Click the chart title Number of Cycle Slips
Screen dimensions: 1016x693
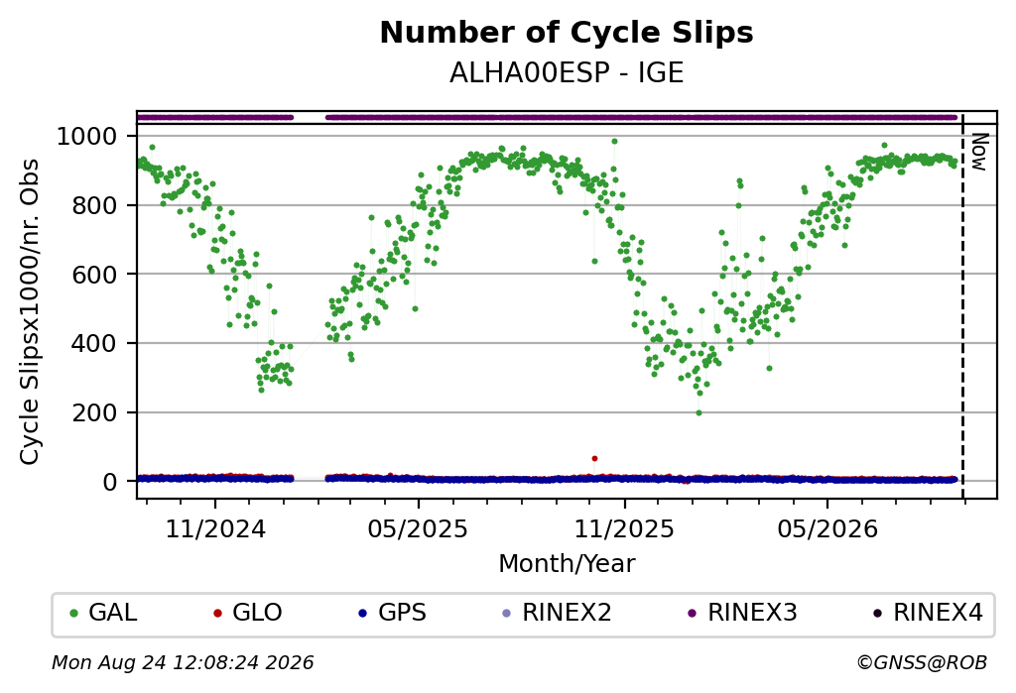567,33
